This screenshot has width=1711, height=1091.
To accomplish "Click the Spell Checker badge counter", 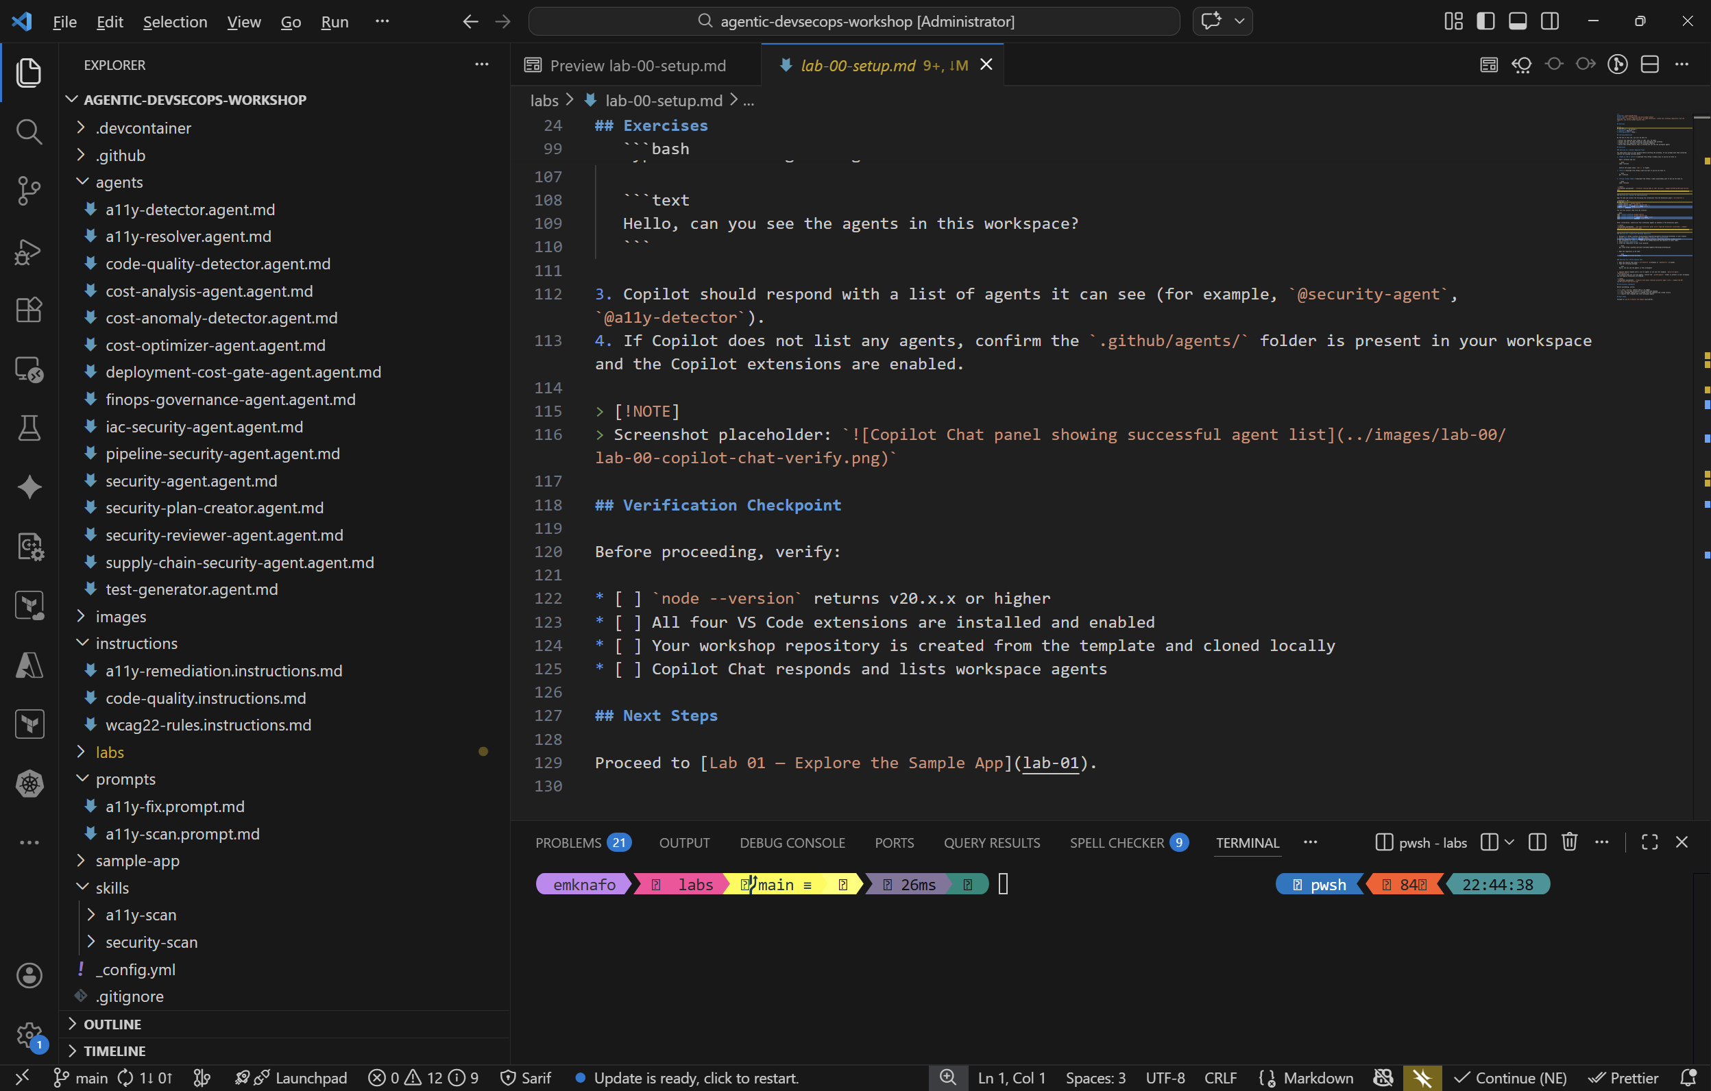I will tap(1180, 842).
